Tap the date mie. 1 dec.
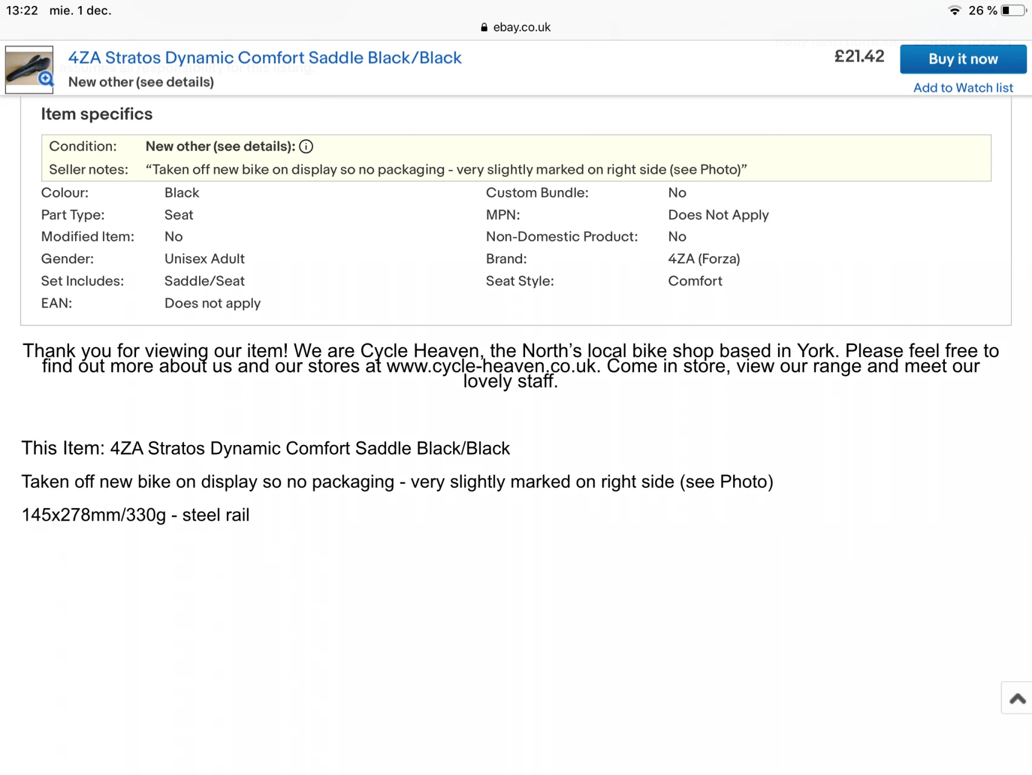1032x775 pixels. [x=80, y=10]
